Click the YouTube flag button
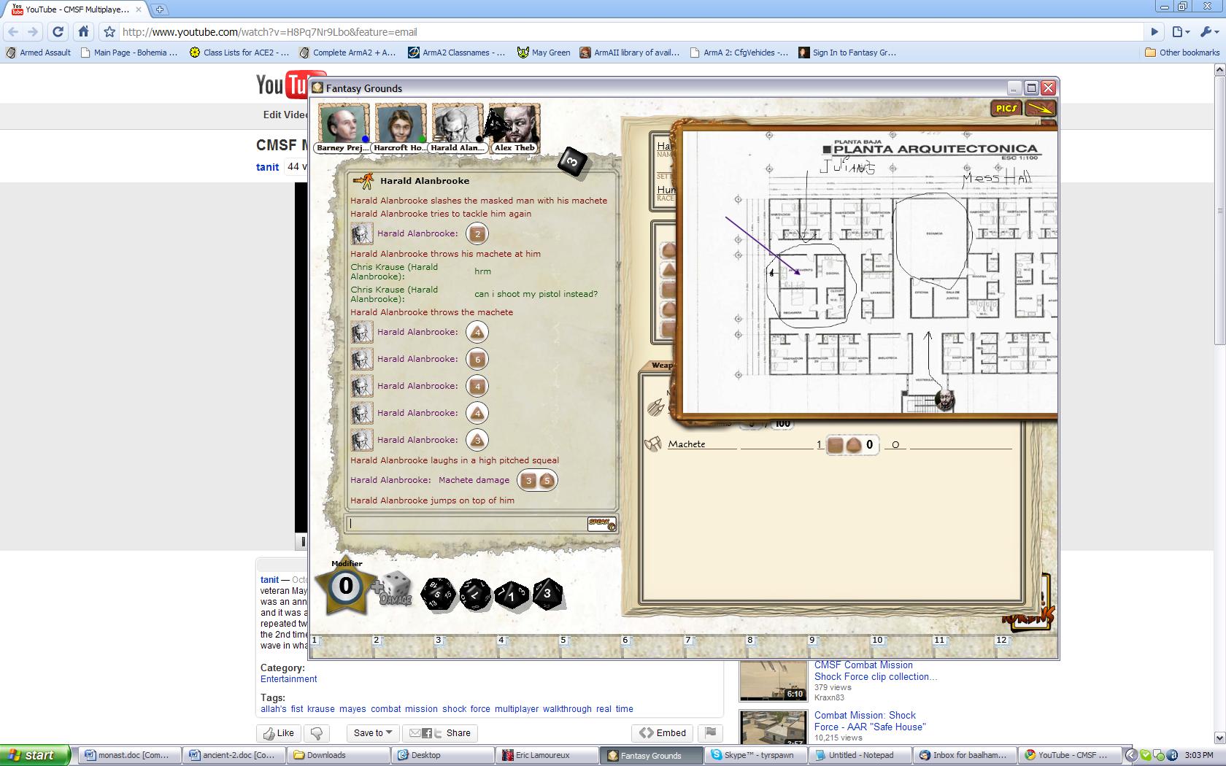1226x766 pixels. point(711,733)
